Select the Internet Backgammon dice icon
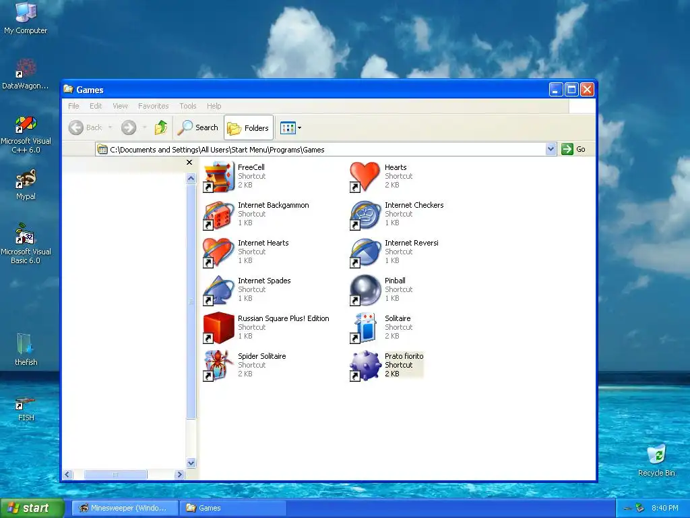The image size is (690, 518). (x=218, y=214)
